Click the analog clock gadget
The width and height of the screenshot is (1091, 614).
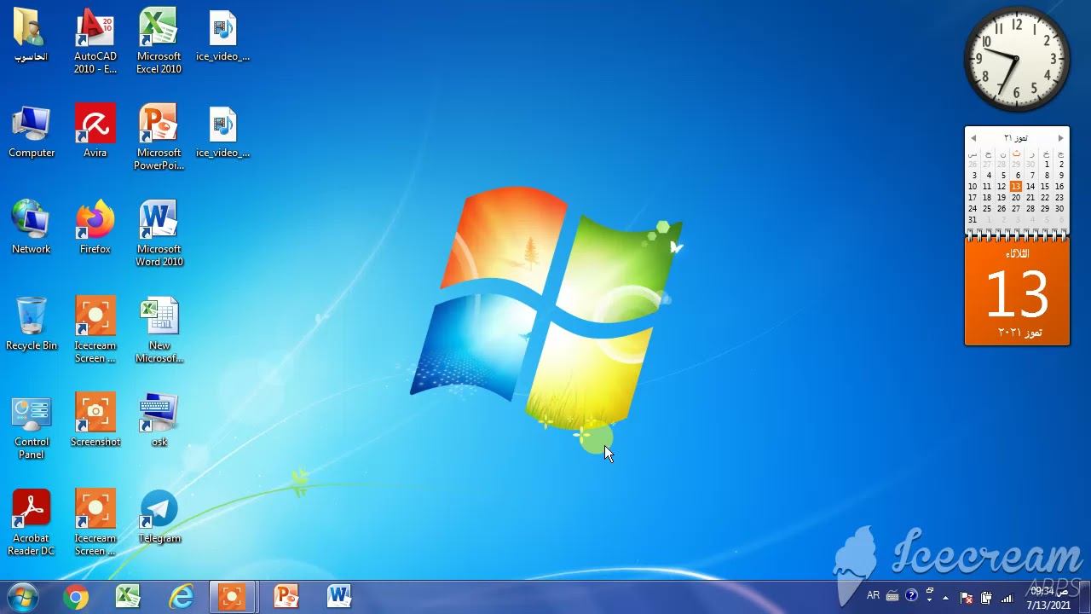(x=1017, y=60)
